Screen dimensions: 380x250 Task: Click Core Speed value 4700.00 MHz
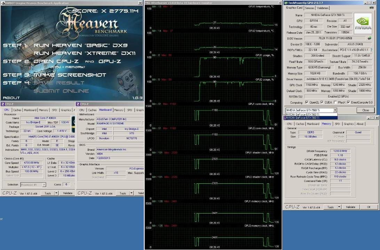click(x=32, y=163)
